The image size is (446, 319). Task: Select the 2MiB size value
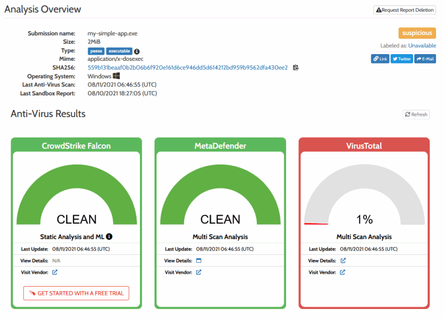point(94,42)
